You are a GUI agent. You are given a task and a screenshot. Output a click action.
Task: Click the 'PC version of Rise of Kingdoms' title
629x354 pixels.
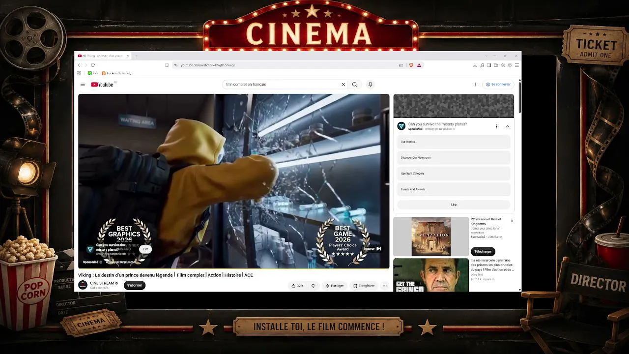[486, 222]
